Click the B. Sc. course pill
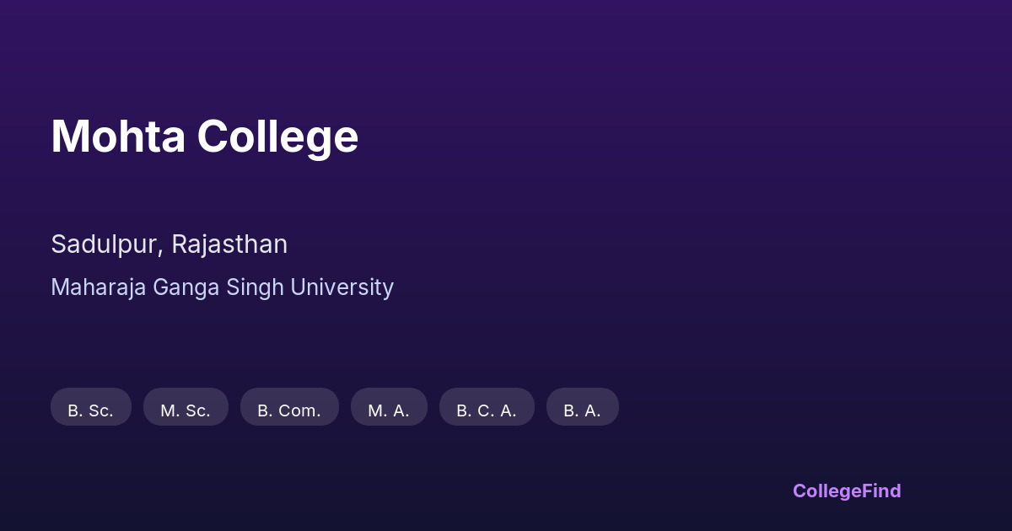 (91, 407)
